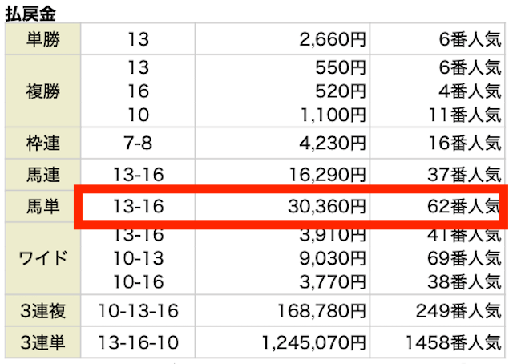Select the 3連複 row label
This screenshot has height=364, width=513.
click(x=43, y=310)
